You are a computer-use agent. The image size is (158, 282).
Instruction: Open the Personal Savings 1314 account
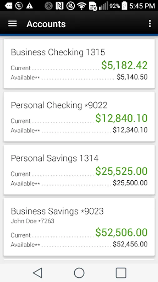coord(79,170)
